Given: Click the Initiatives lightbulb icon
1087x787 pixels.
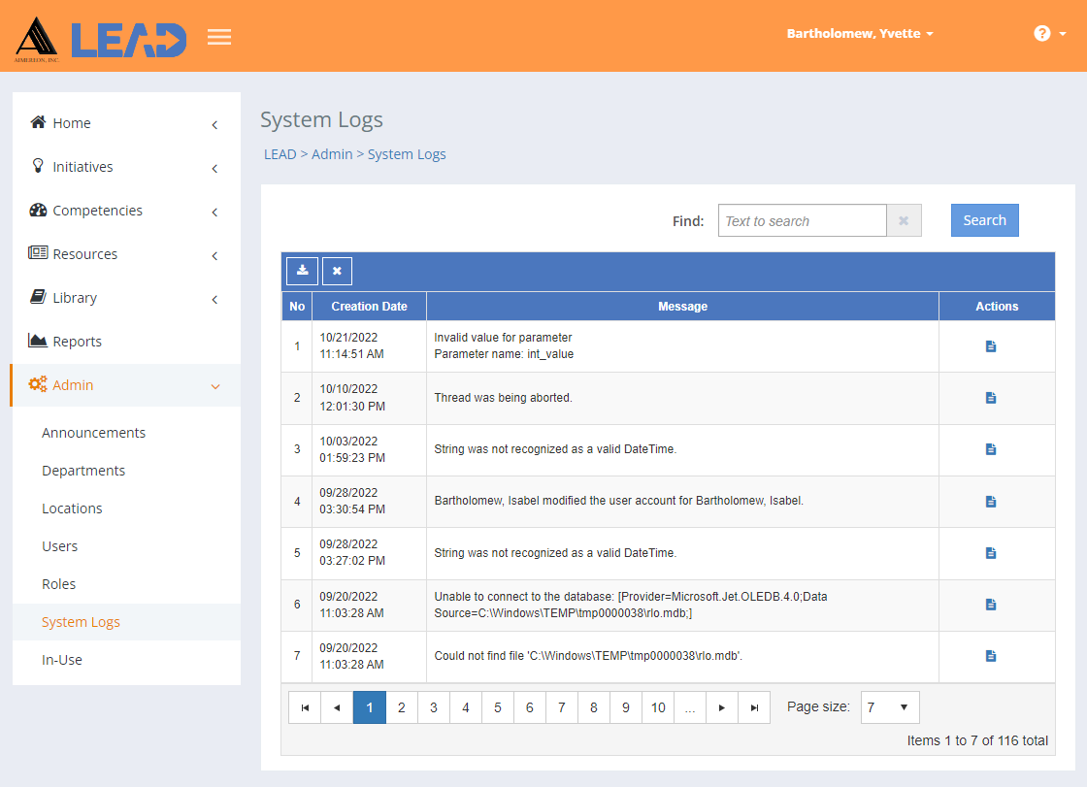Looking at the screenshot, I should pos(38,166).
